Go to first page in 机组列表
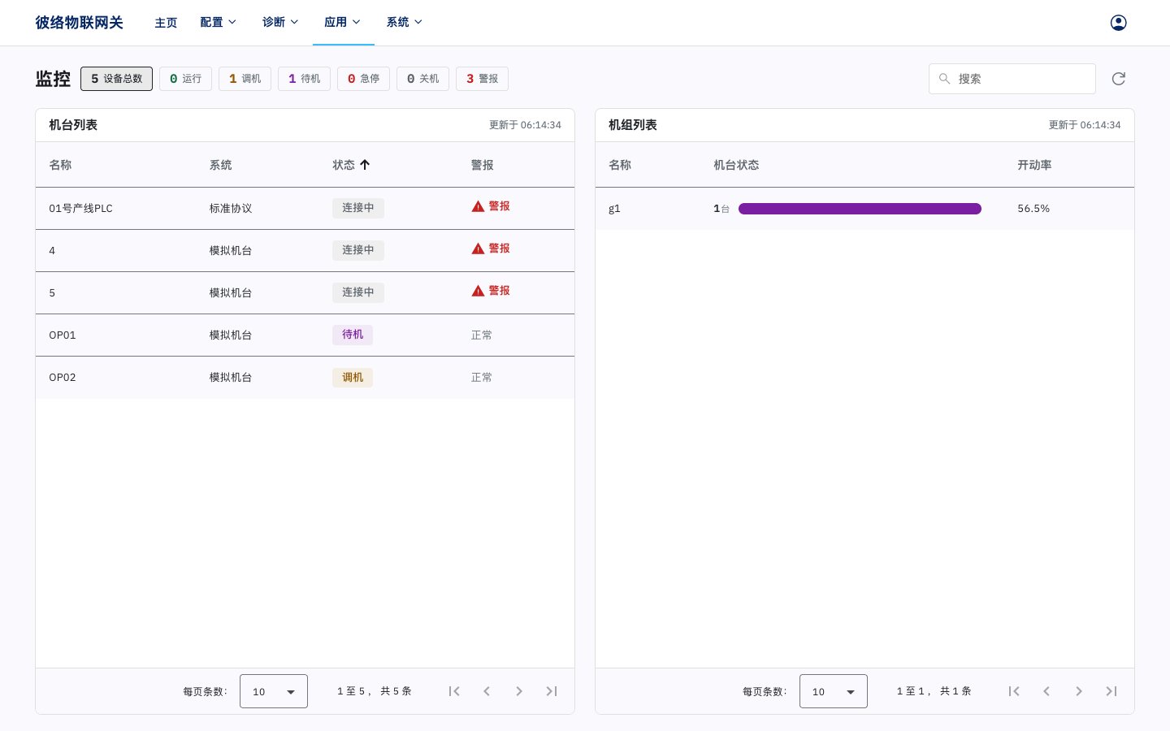1170x731 pixels. tap(1014, 691)
